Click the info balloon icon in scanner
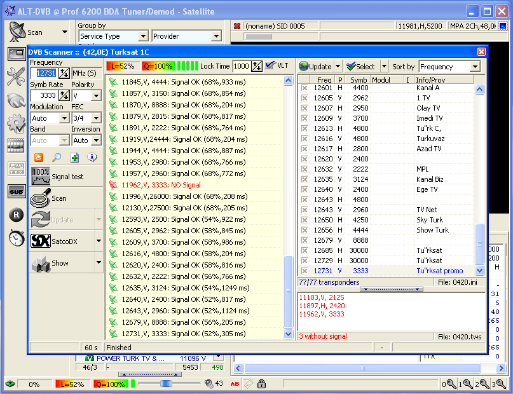Viewport: 513px width, 394px height. pos(92,158)
